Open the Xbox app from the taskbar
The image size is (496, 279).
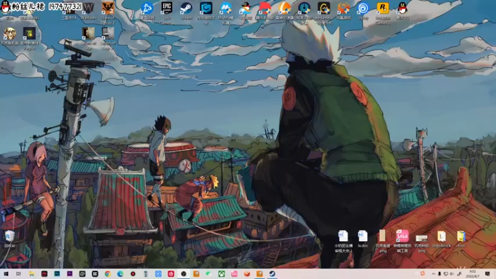[x=221, y=274]
